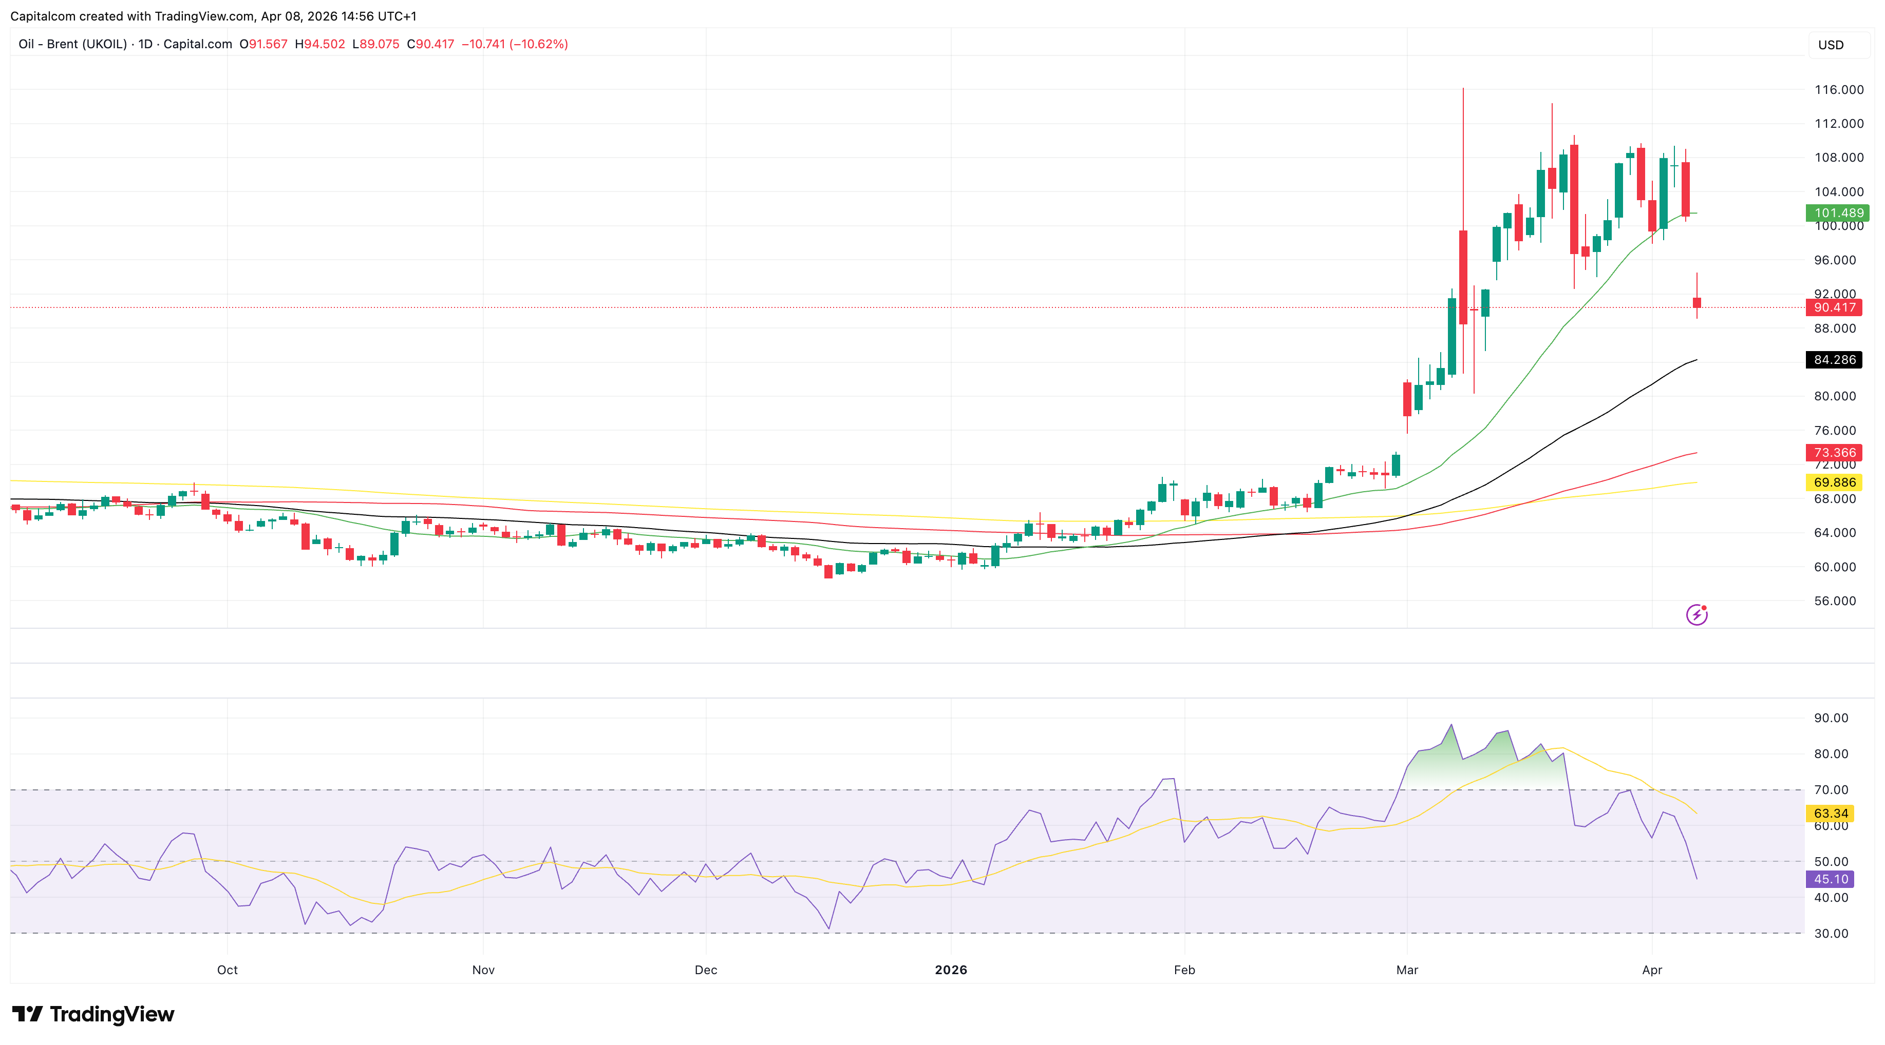The image size is (1885, 1045).
Task: Click the 2026 label on time axis
Action: pyautogui.click(x=951, y=970)
